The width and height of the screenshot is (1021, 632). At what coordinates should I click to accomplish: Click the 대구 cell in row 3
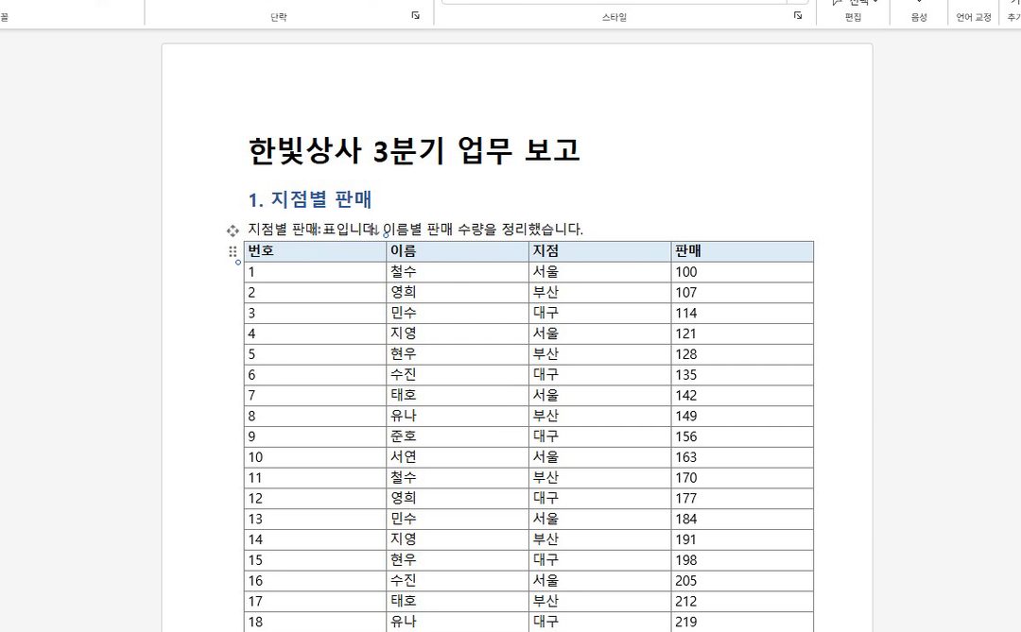(x=599, y=313)
